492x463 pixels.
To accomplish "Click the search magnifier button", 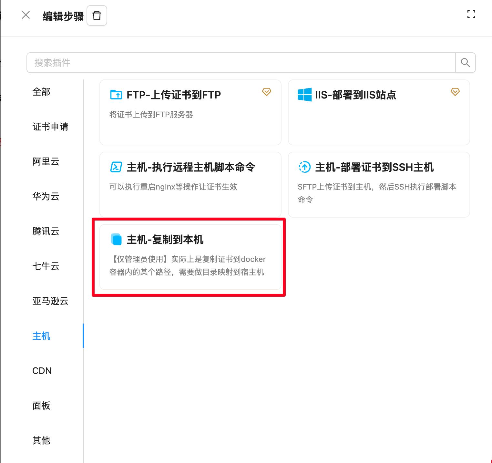I will (465, 63).
